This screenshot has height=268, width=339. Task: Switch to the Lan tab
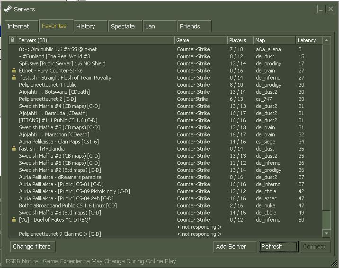(x=160, y=27)
